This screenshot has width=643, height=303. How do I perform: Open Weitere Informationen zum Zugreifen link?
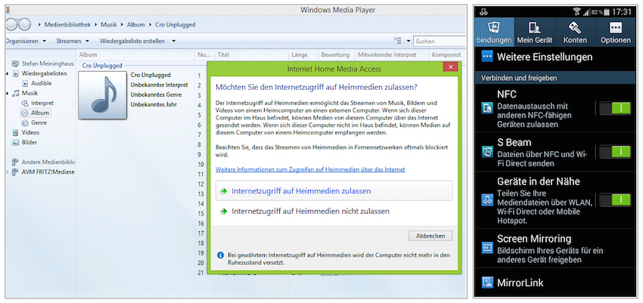pos(310,169)
